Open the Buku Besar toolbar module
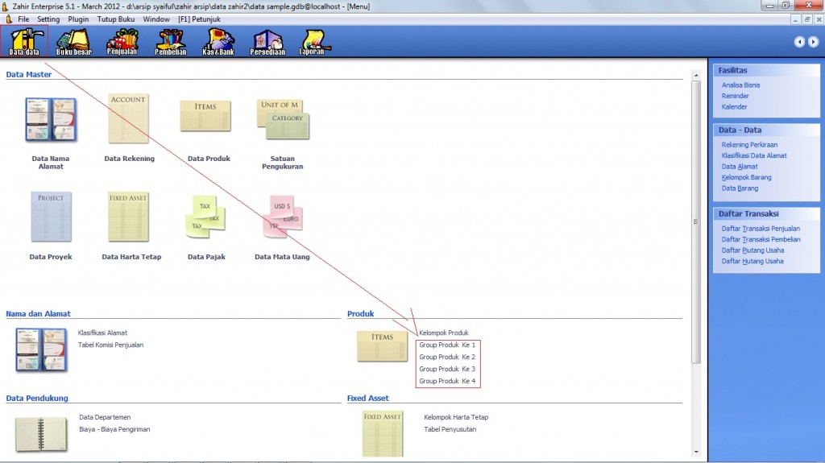 (x=73, y=41)
